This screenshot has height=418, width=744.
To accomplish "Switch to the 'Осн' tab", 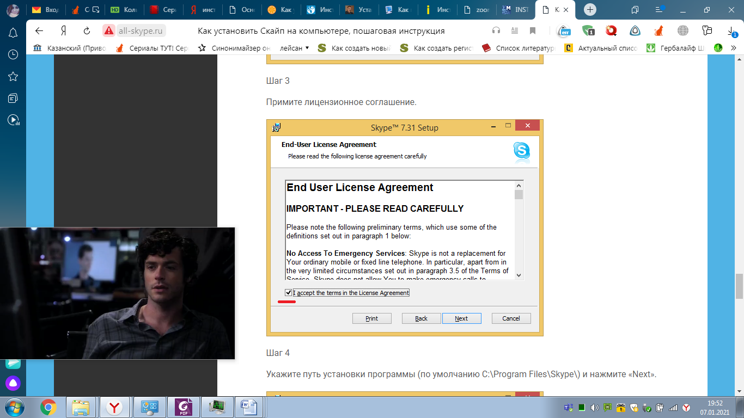I will coord(241,10).
